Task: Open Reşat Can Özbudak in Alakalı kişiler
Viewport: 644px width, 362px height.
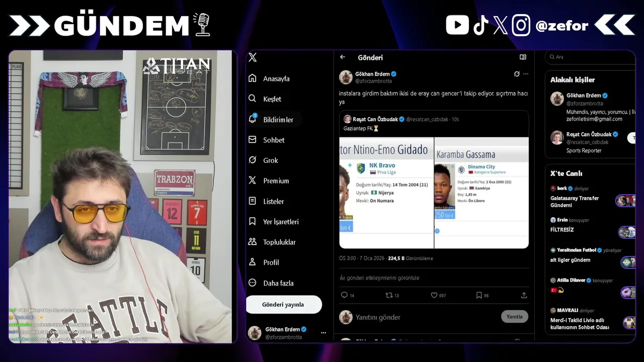Action: [591, 142]
